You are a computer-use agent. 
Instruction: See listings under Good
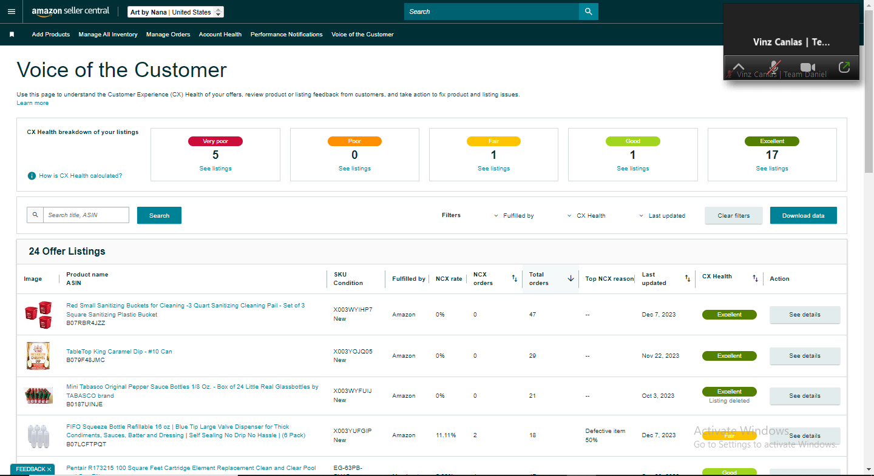coord(633,169)
